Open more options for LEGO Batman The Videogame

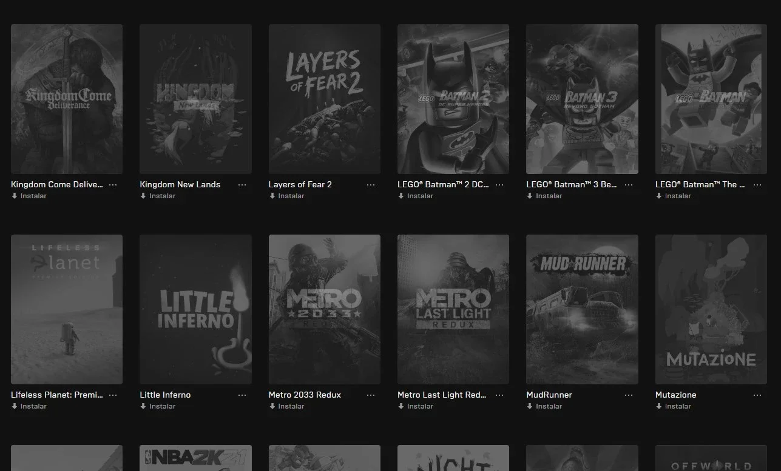click(x=757, y=184)
